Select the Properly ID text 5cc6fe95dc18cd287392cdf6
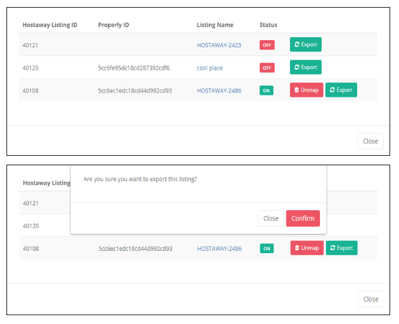Screen dimensions: 399x324 [x=134, y=68]
